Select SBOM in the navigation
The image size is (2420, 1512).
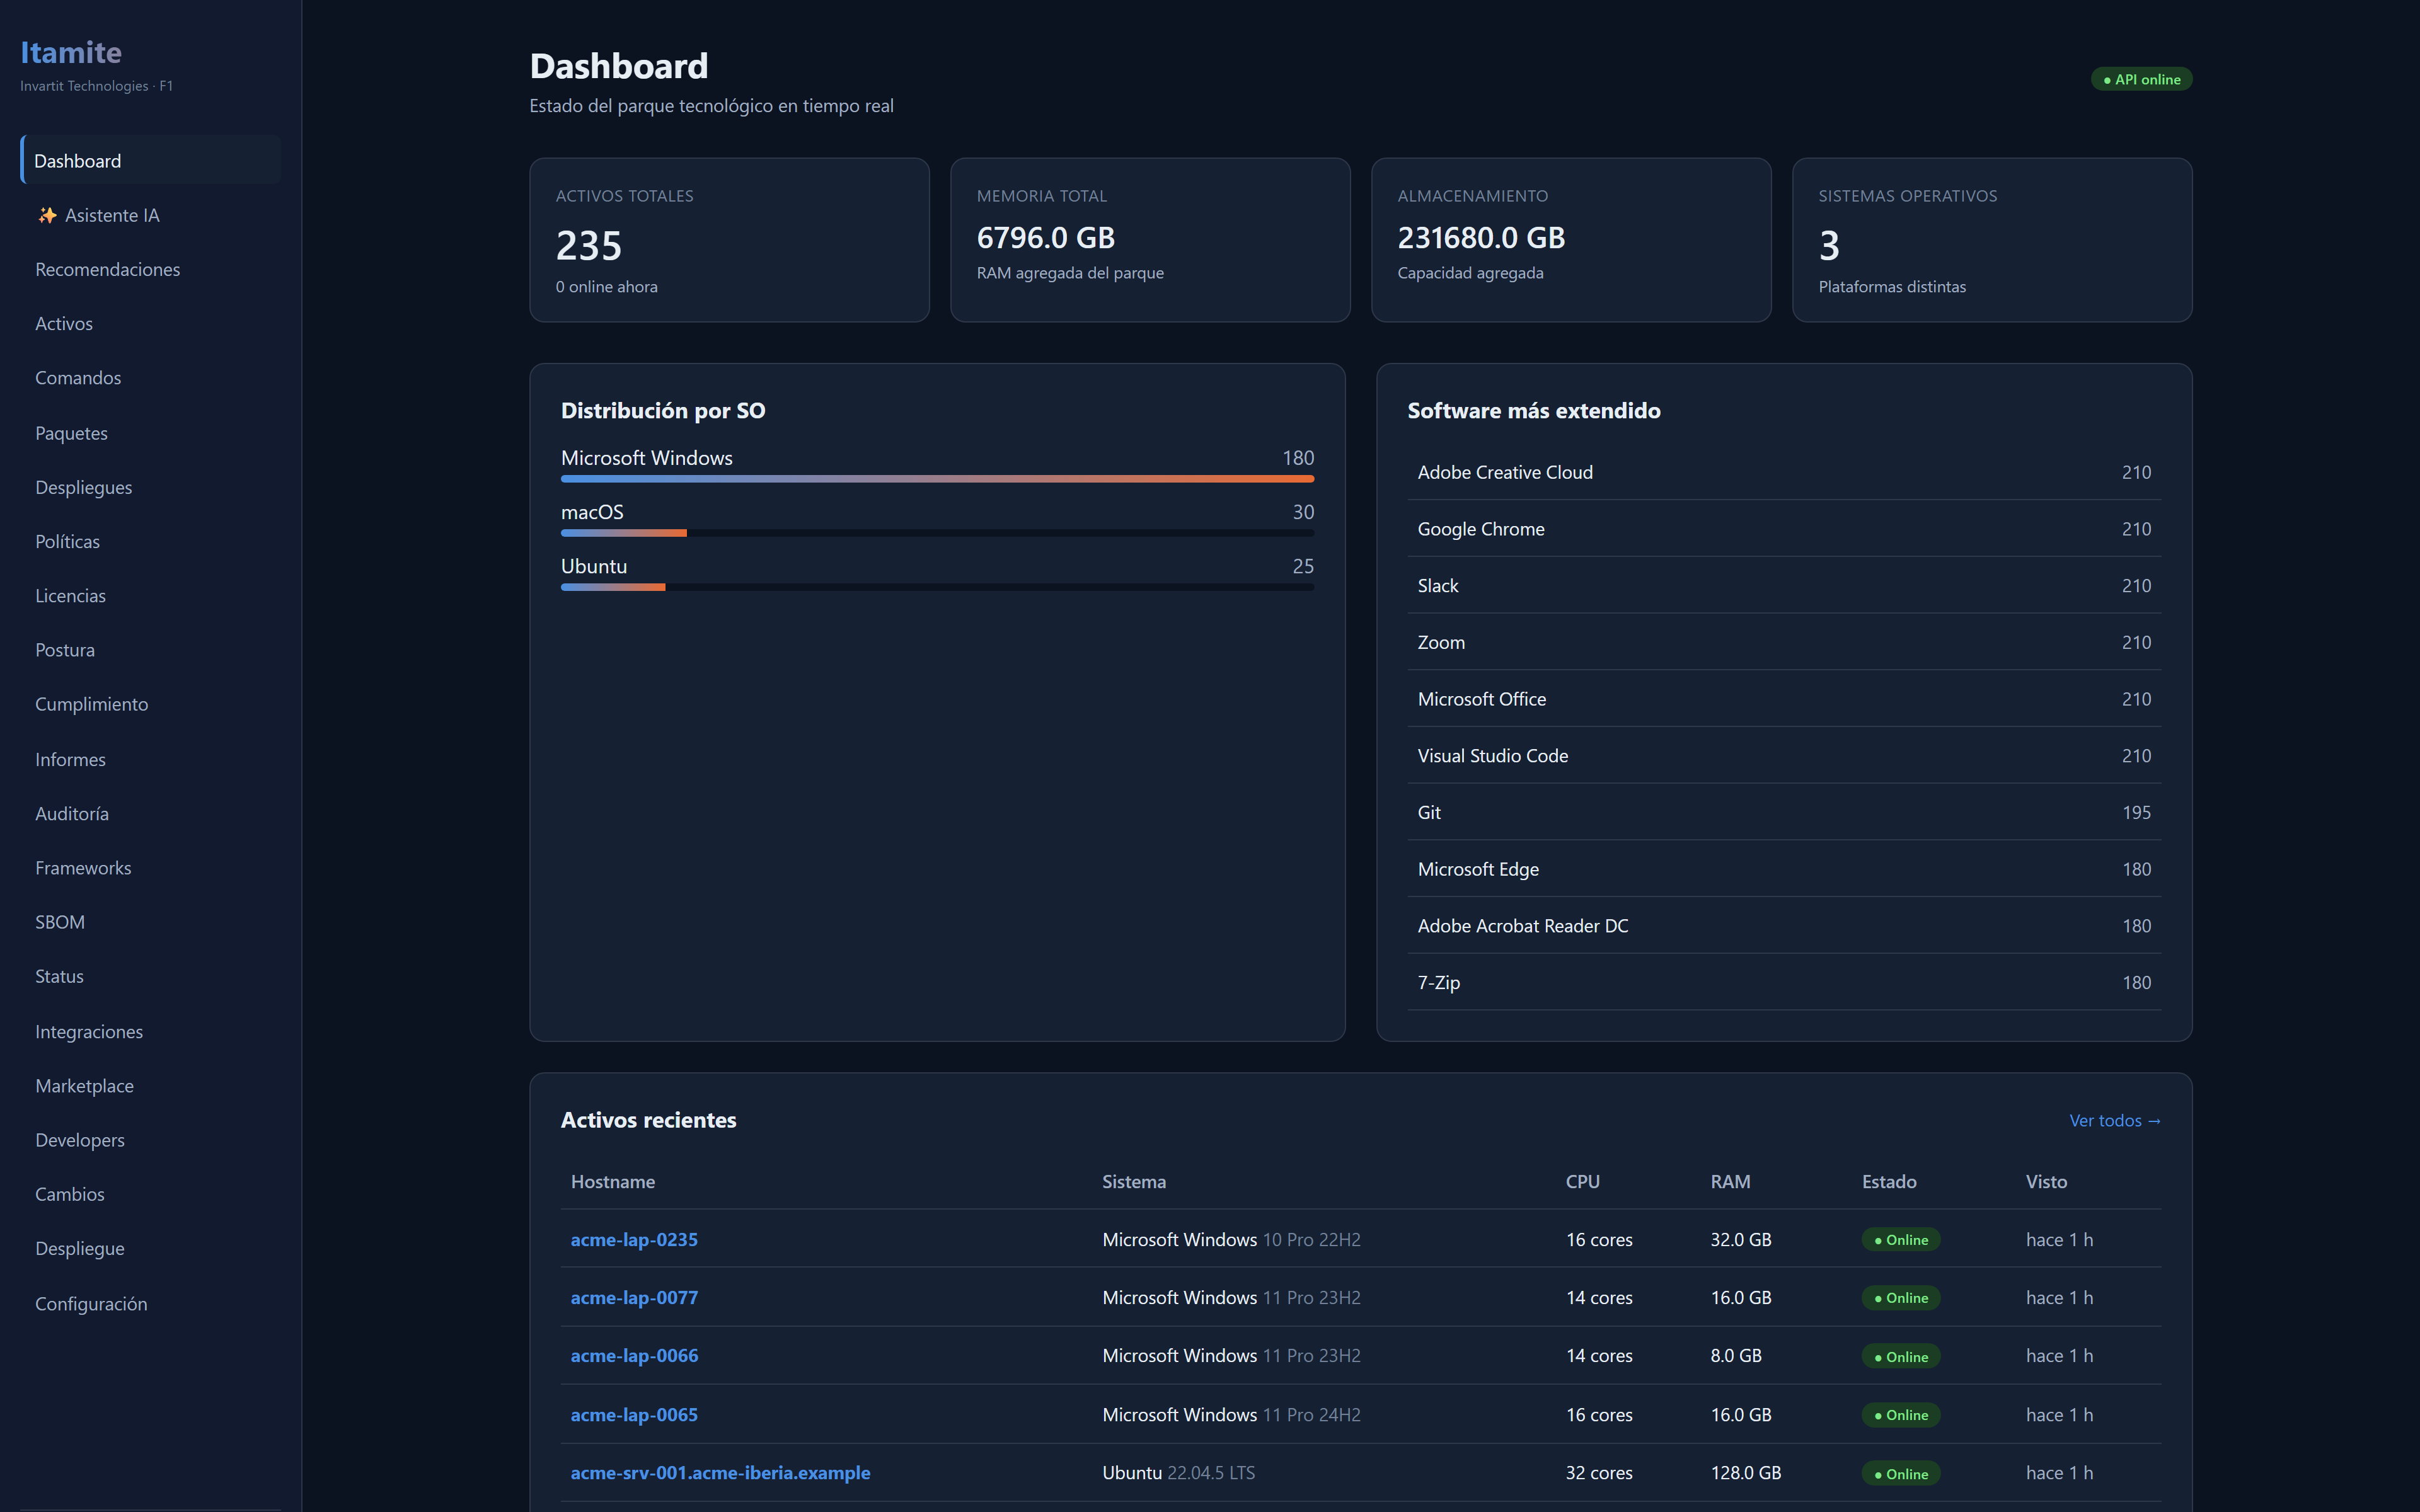coord(60,922)
